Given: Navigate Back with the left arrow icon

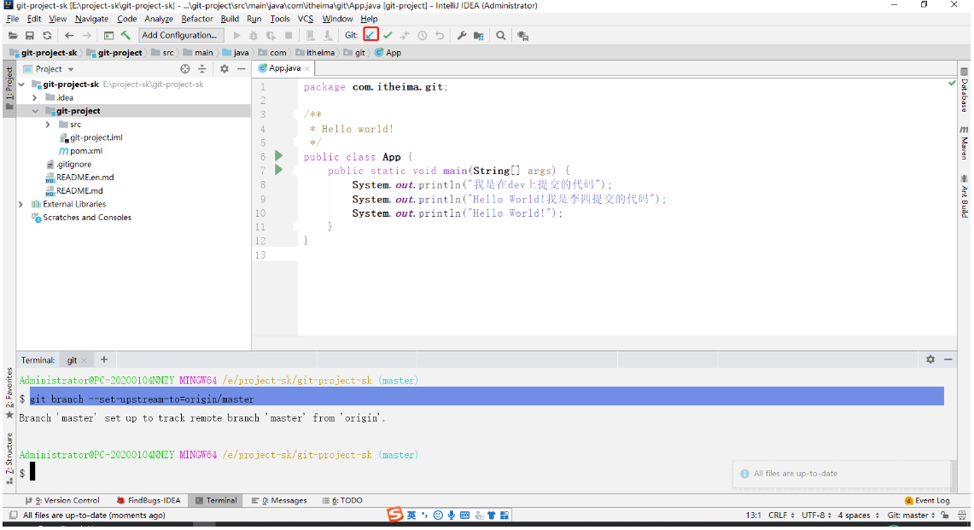Looking at the screenshot, I should coord(69,36).
